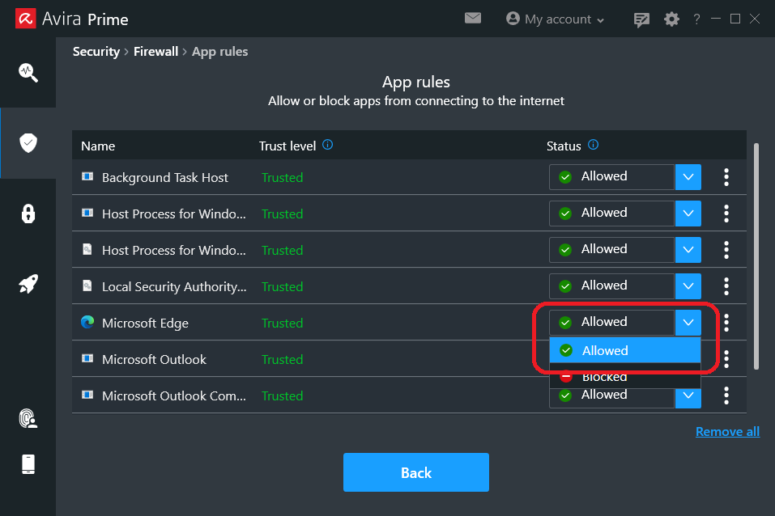Click the Status column header
This screenshot has width=775, height=516.
564,146
